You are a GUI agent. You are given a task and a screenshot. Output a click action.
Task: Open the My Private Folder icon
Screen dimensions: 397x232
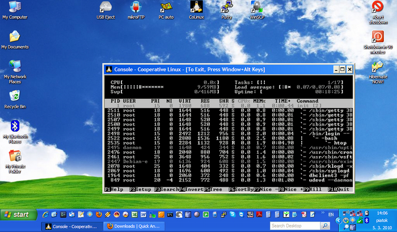pos(15,157)
